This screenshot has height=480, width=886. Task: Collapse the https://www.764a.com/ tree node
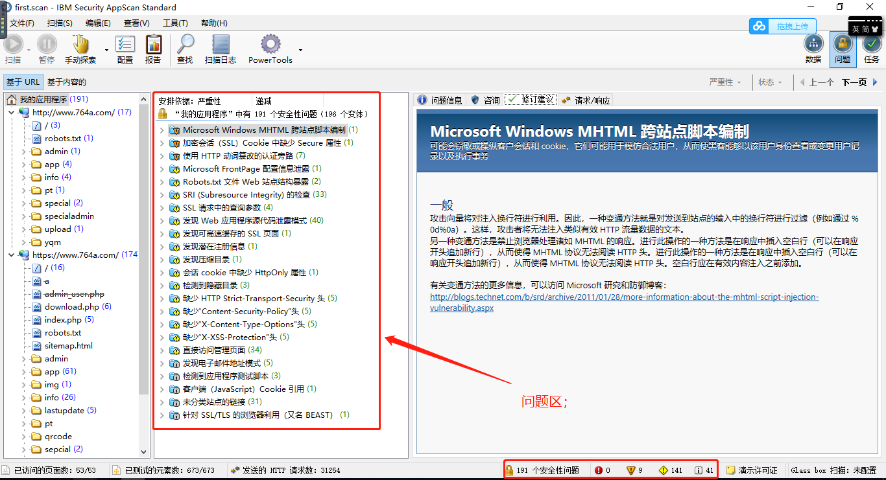12,255
